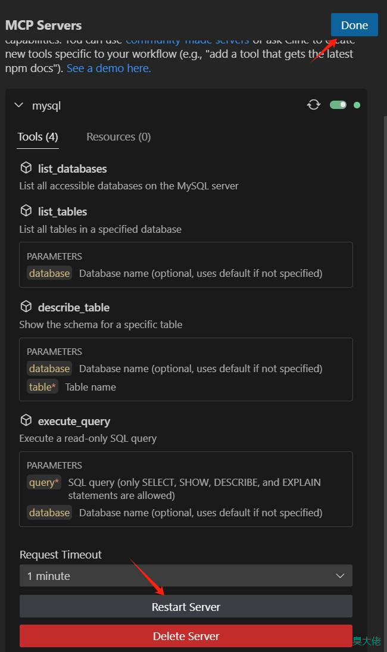Click the Done button
The height and width of the screenshot is (652, 387).
click(x=354, y=25)
